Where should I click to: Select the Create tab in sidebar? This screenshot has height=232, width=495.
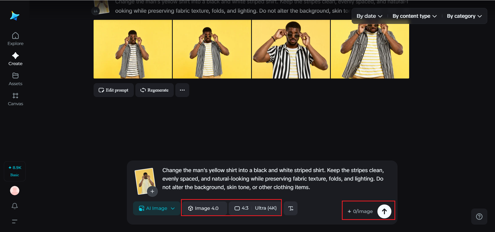point(15,59)
